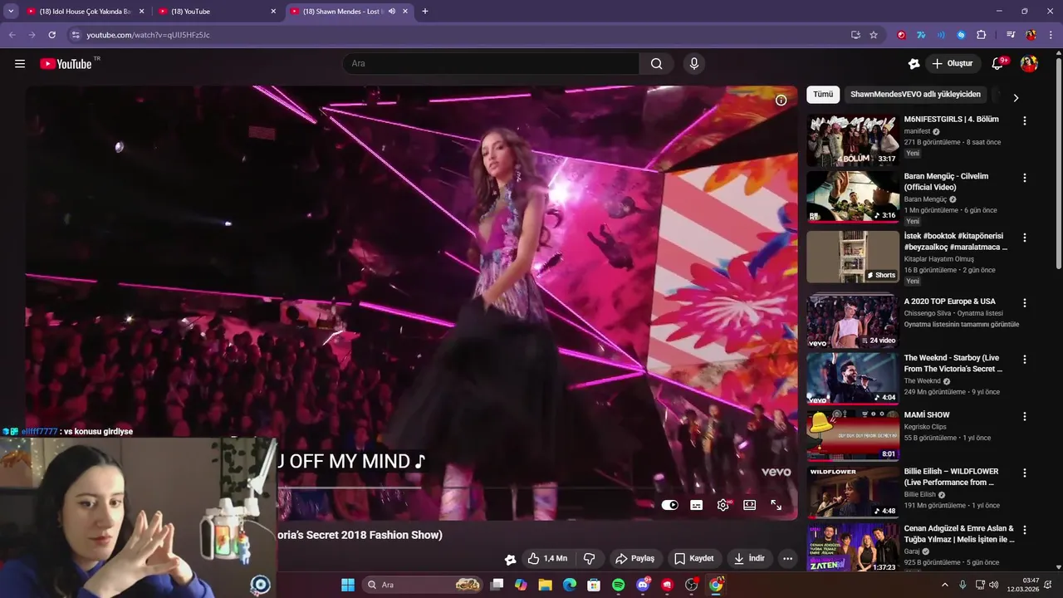Click the Ask sparkle icon near Oluştur

[x=914, y=64]
